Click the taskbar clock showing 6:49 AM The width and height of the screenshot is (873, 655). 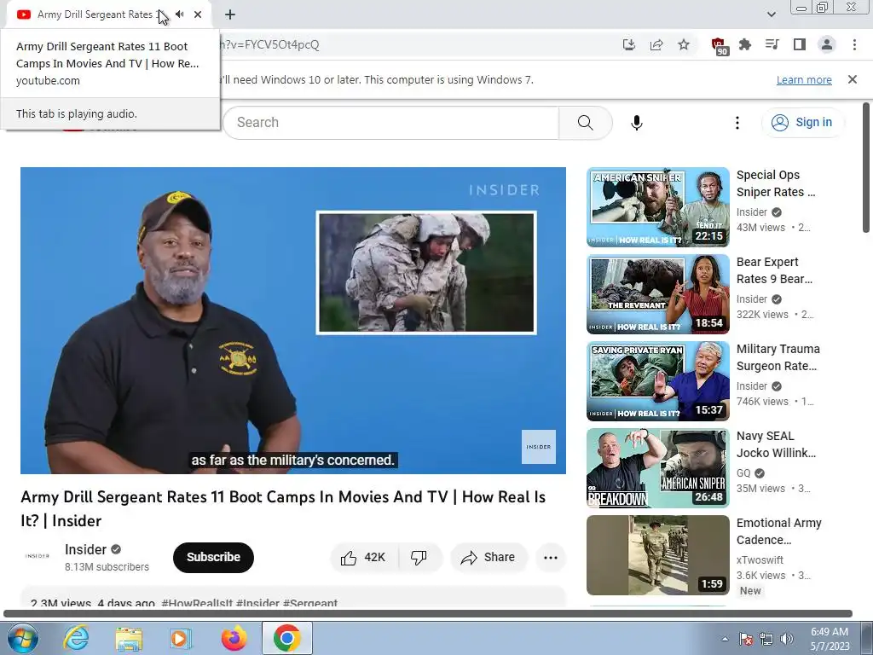pyautogui.click(x=830, y=639)
